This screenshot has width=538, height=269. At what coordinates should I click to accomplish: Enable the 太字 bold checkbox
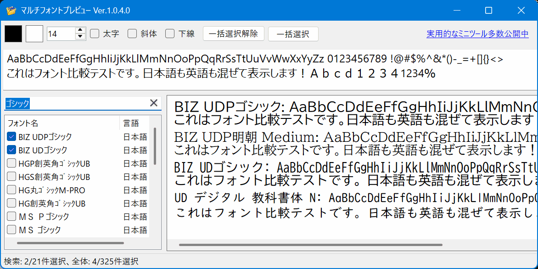pyautogui.click(x=95, y=34)
